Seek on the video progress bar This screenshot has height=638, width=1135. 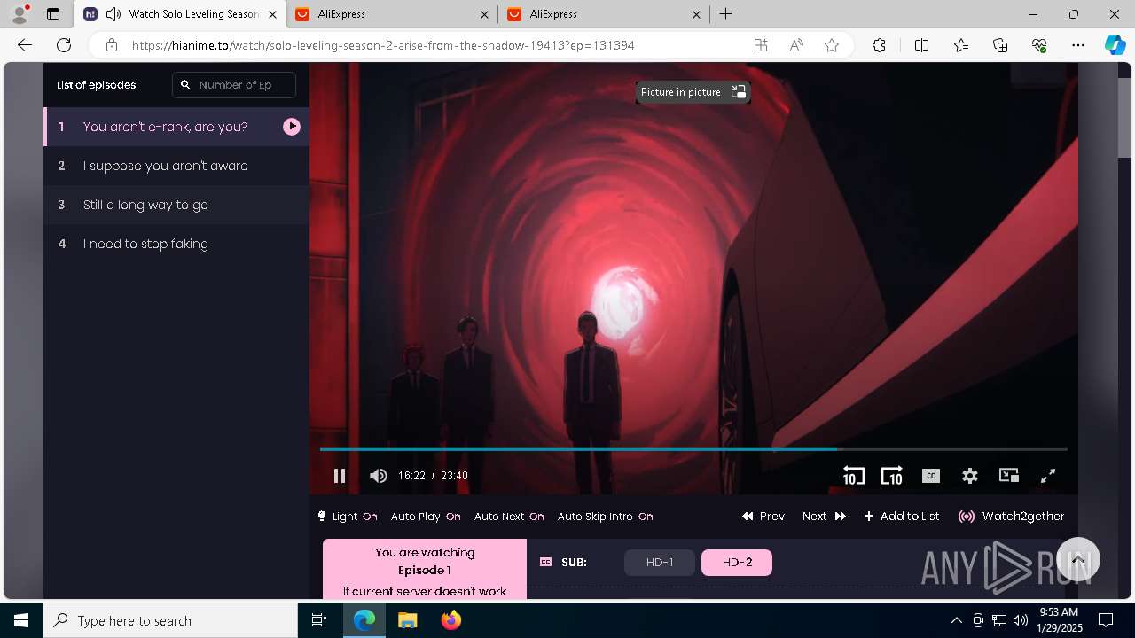[693, 449]
